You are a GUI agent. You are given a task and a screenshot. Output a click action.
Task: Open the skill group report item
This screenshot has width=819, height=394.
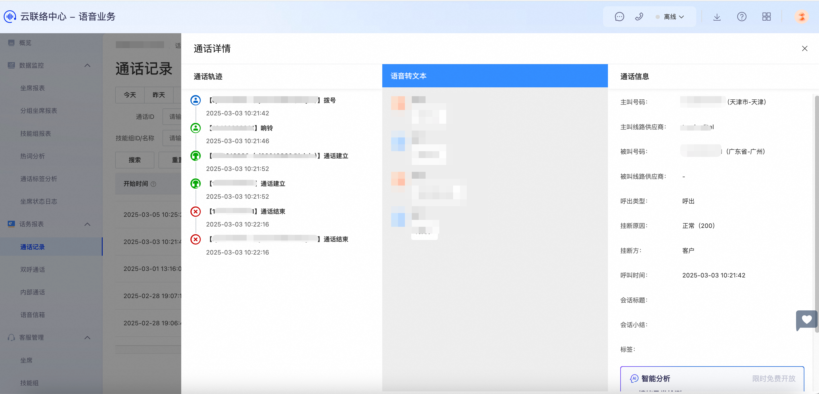[x=36, y=133]
